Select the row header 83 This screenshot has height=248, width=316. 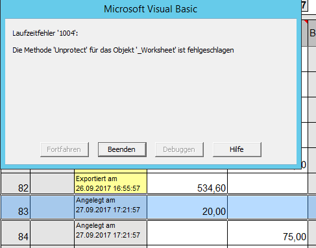16,207
